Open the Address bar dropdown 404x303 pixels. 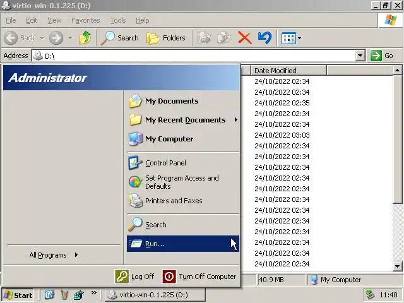360,56
